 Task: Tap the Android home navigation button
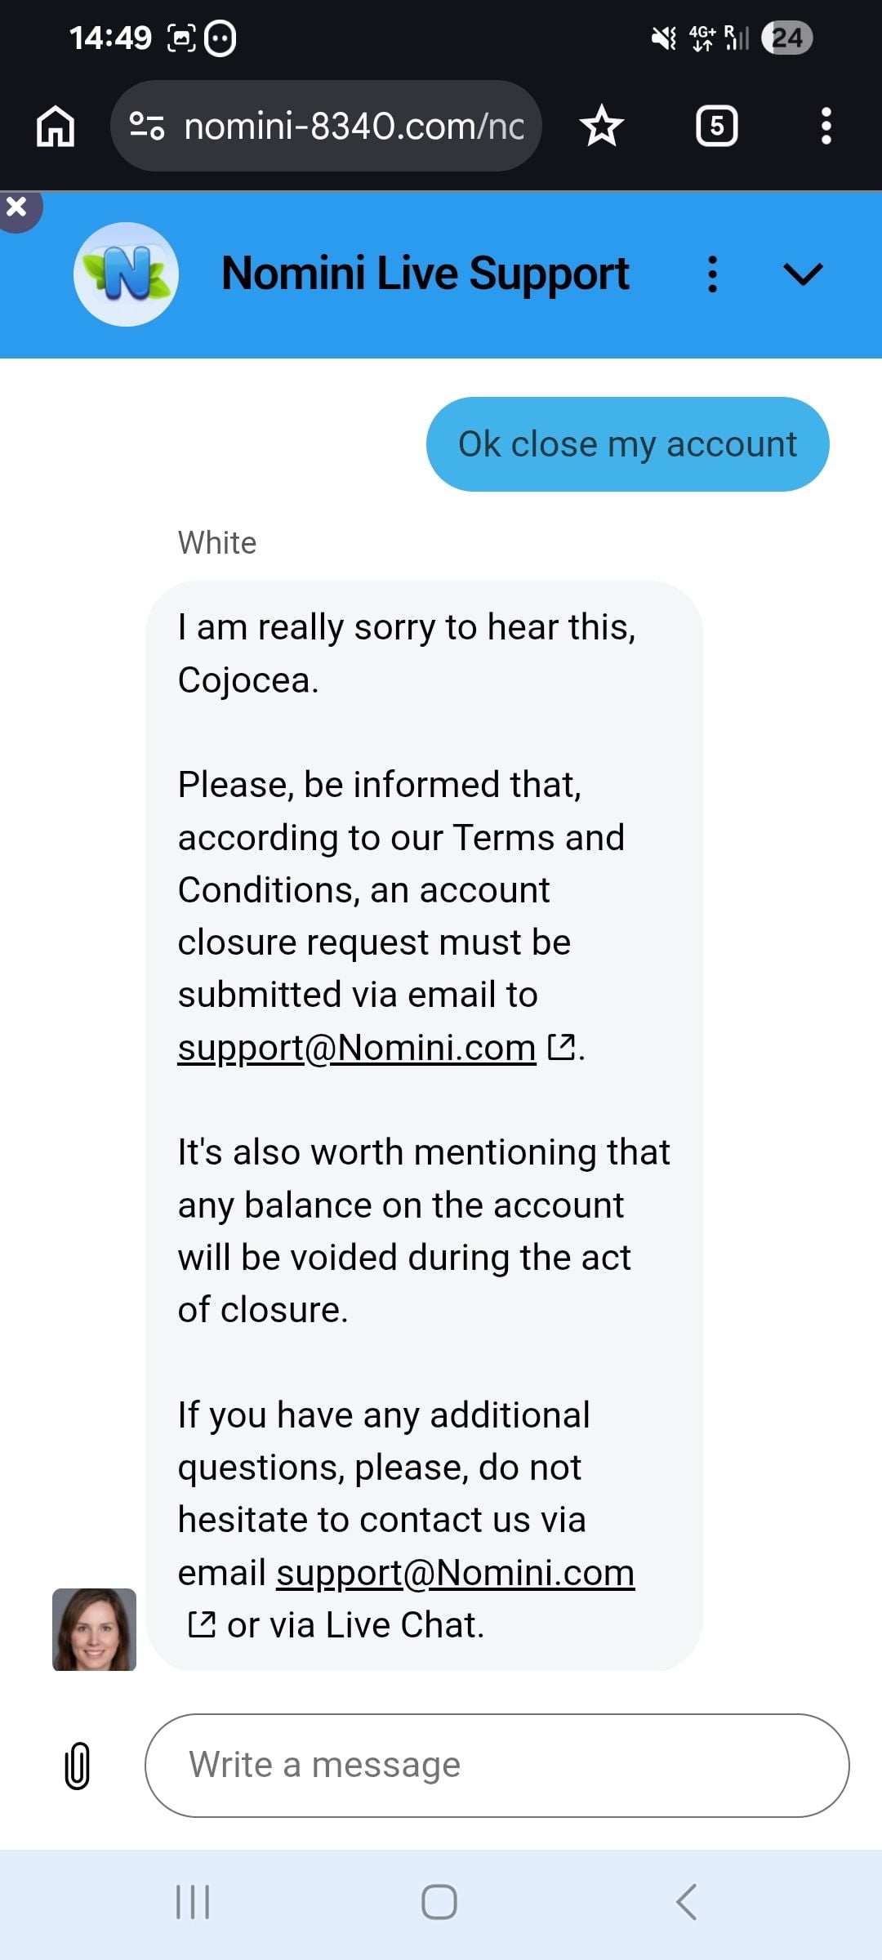coord(439,1902)
